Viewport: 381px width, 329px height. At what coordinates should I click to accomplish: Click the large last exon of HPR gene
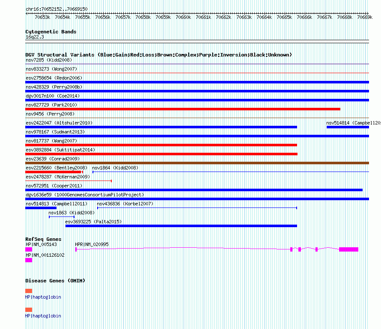click(349, 249)
